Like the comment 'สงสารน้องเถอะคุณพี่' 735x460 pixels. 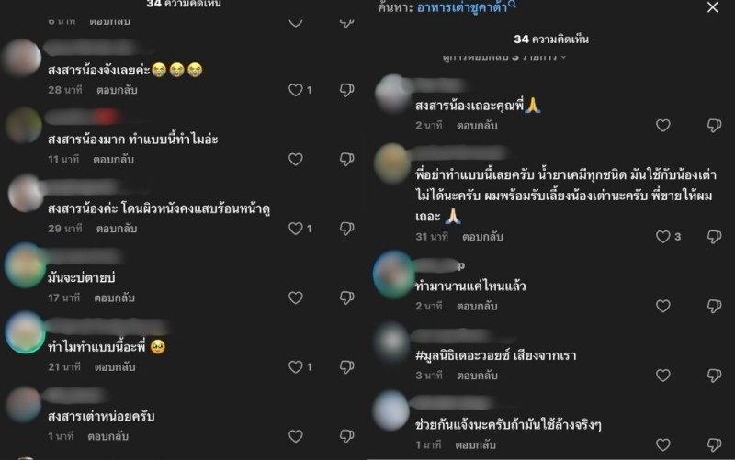pos(662,125)
